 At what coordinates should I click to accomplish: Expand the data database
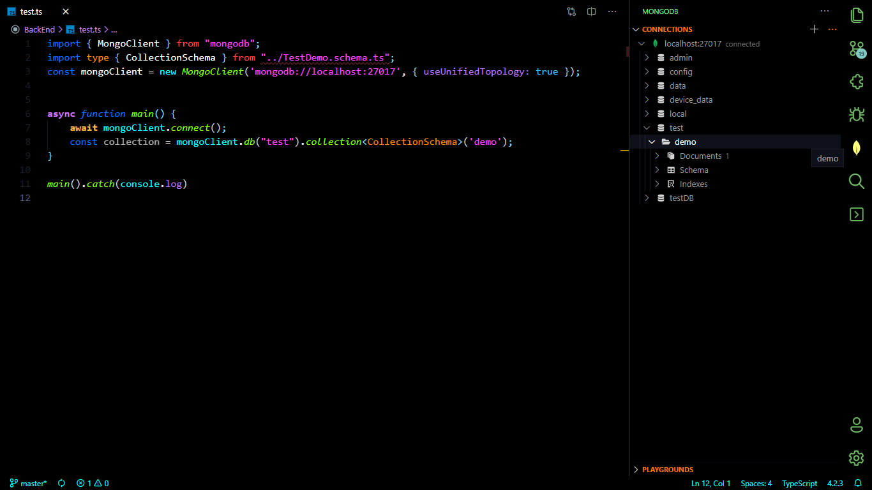pyautogui.click(x=647, y=85)
